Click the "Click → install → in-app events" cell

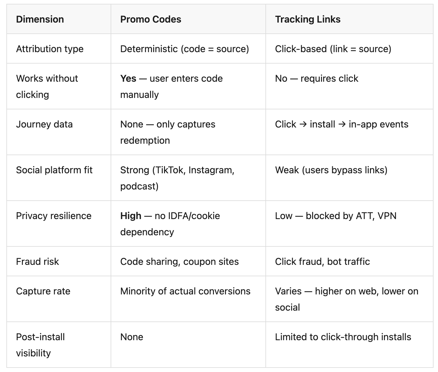tap(342, 124)
